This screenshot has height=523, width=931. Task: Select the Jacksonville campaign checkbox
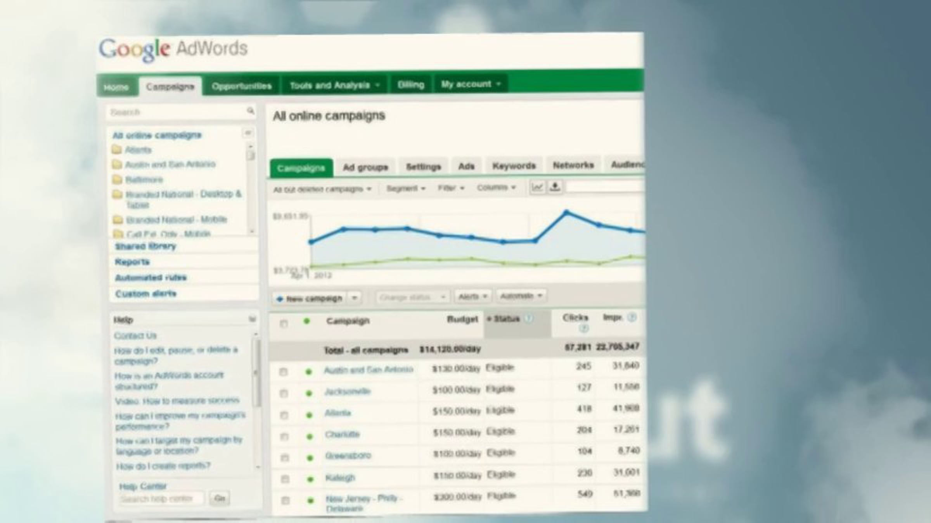284,394
